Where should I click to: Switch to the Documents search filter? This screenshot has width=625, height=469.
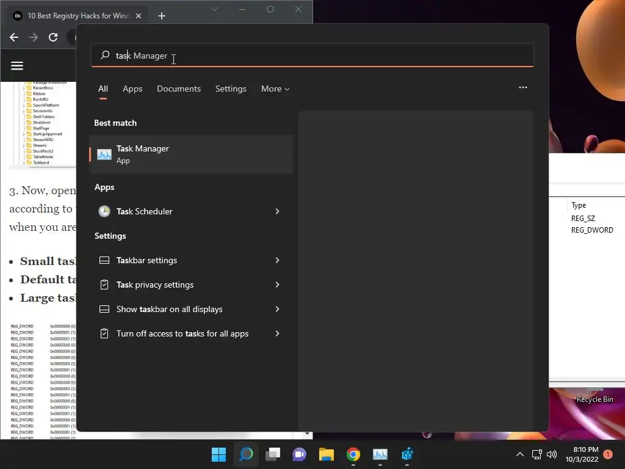click(179, 89)
